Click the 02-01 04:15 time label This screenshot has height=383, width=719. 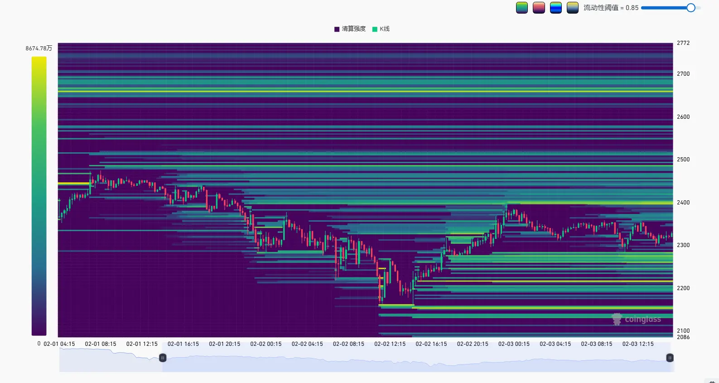tap(59, 344)
